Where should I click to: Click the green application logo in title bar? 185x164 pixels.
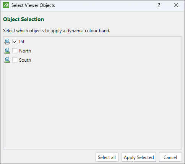[x=6, y=5]
